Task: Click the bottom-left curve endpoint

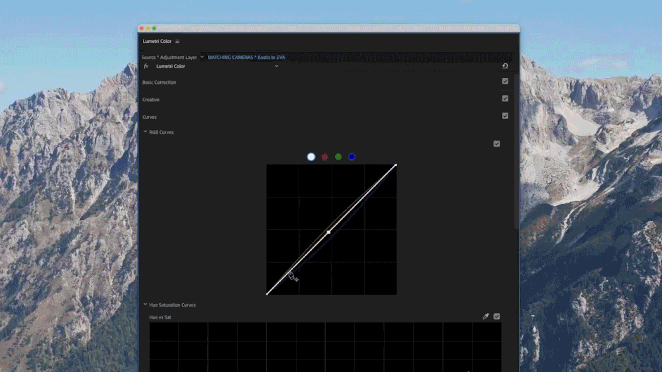Action: point(267,293)
